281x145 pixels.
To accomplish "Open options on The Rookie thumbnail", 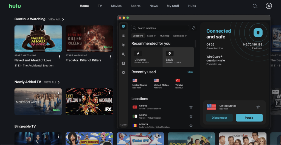I will [x=212, y=136].
